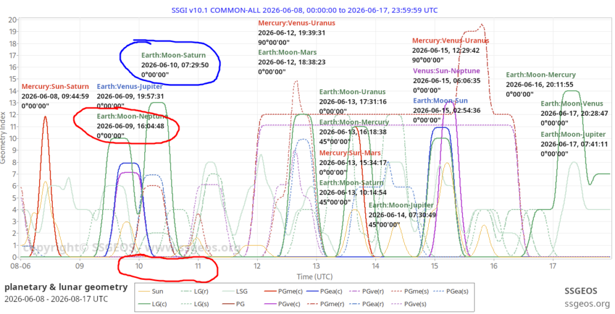
Task: Select the 2026-06-12, 19:39:31 timestamp
Action: pos(292,32)
